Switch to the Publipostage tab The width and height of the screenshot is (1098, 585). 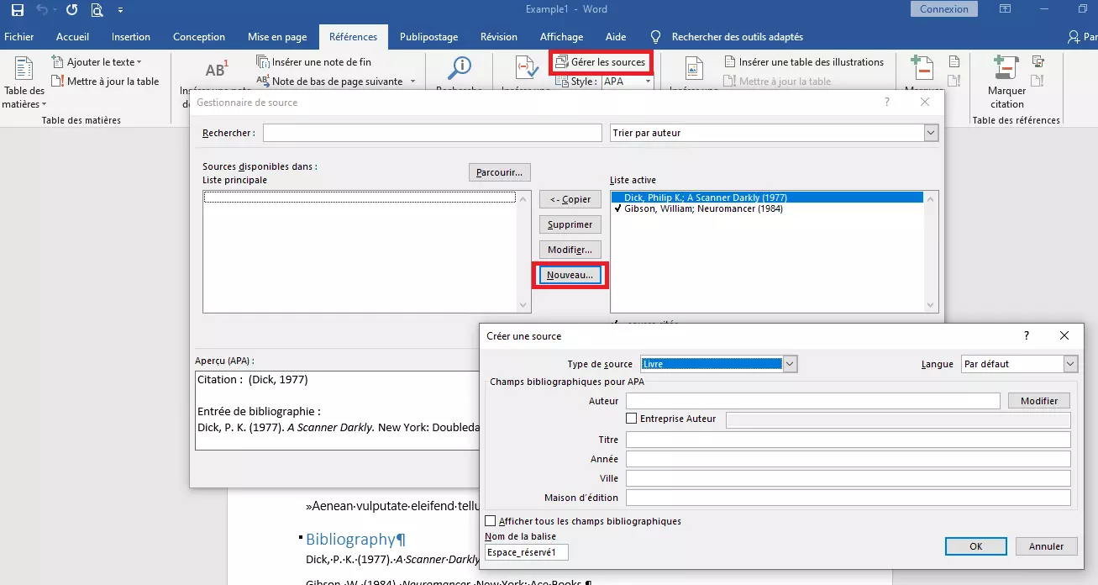[429, 37]
